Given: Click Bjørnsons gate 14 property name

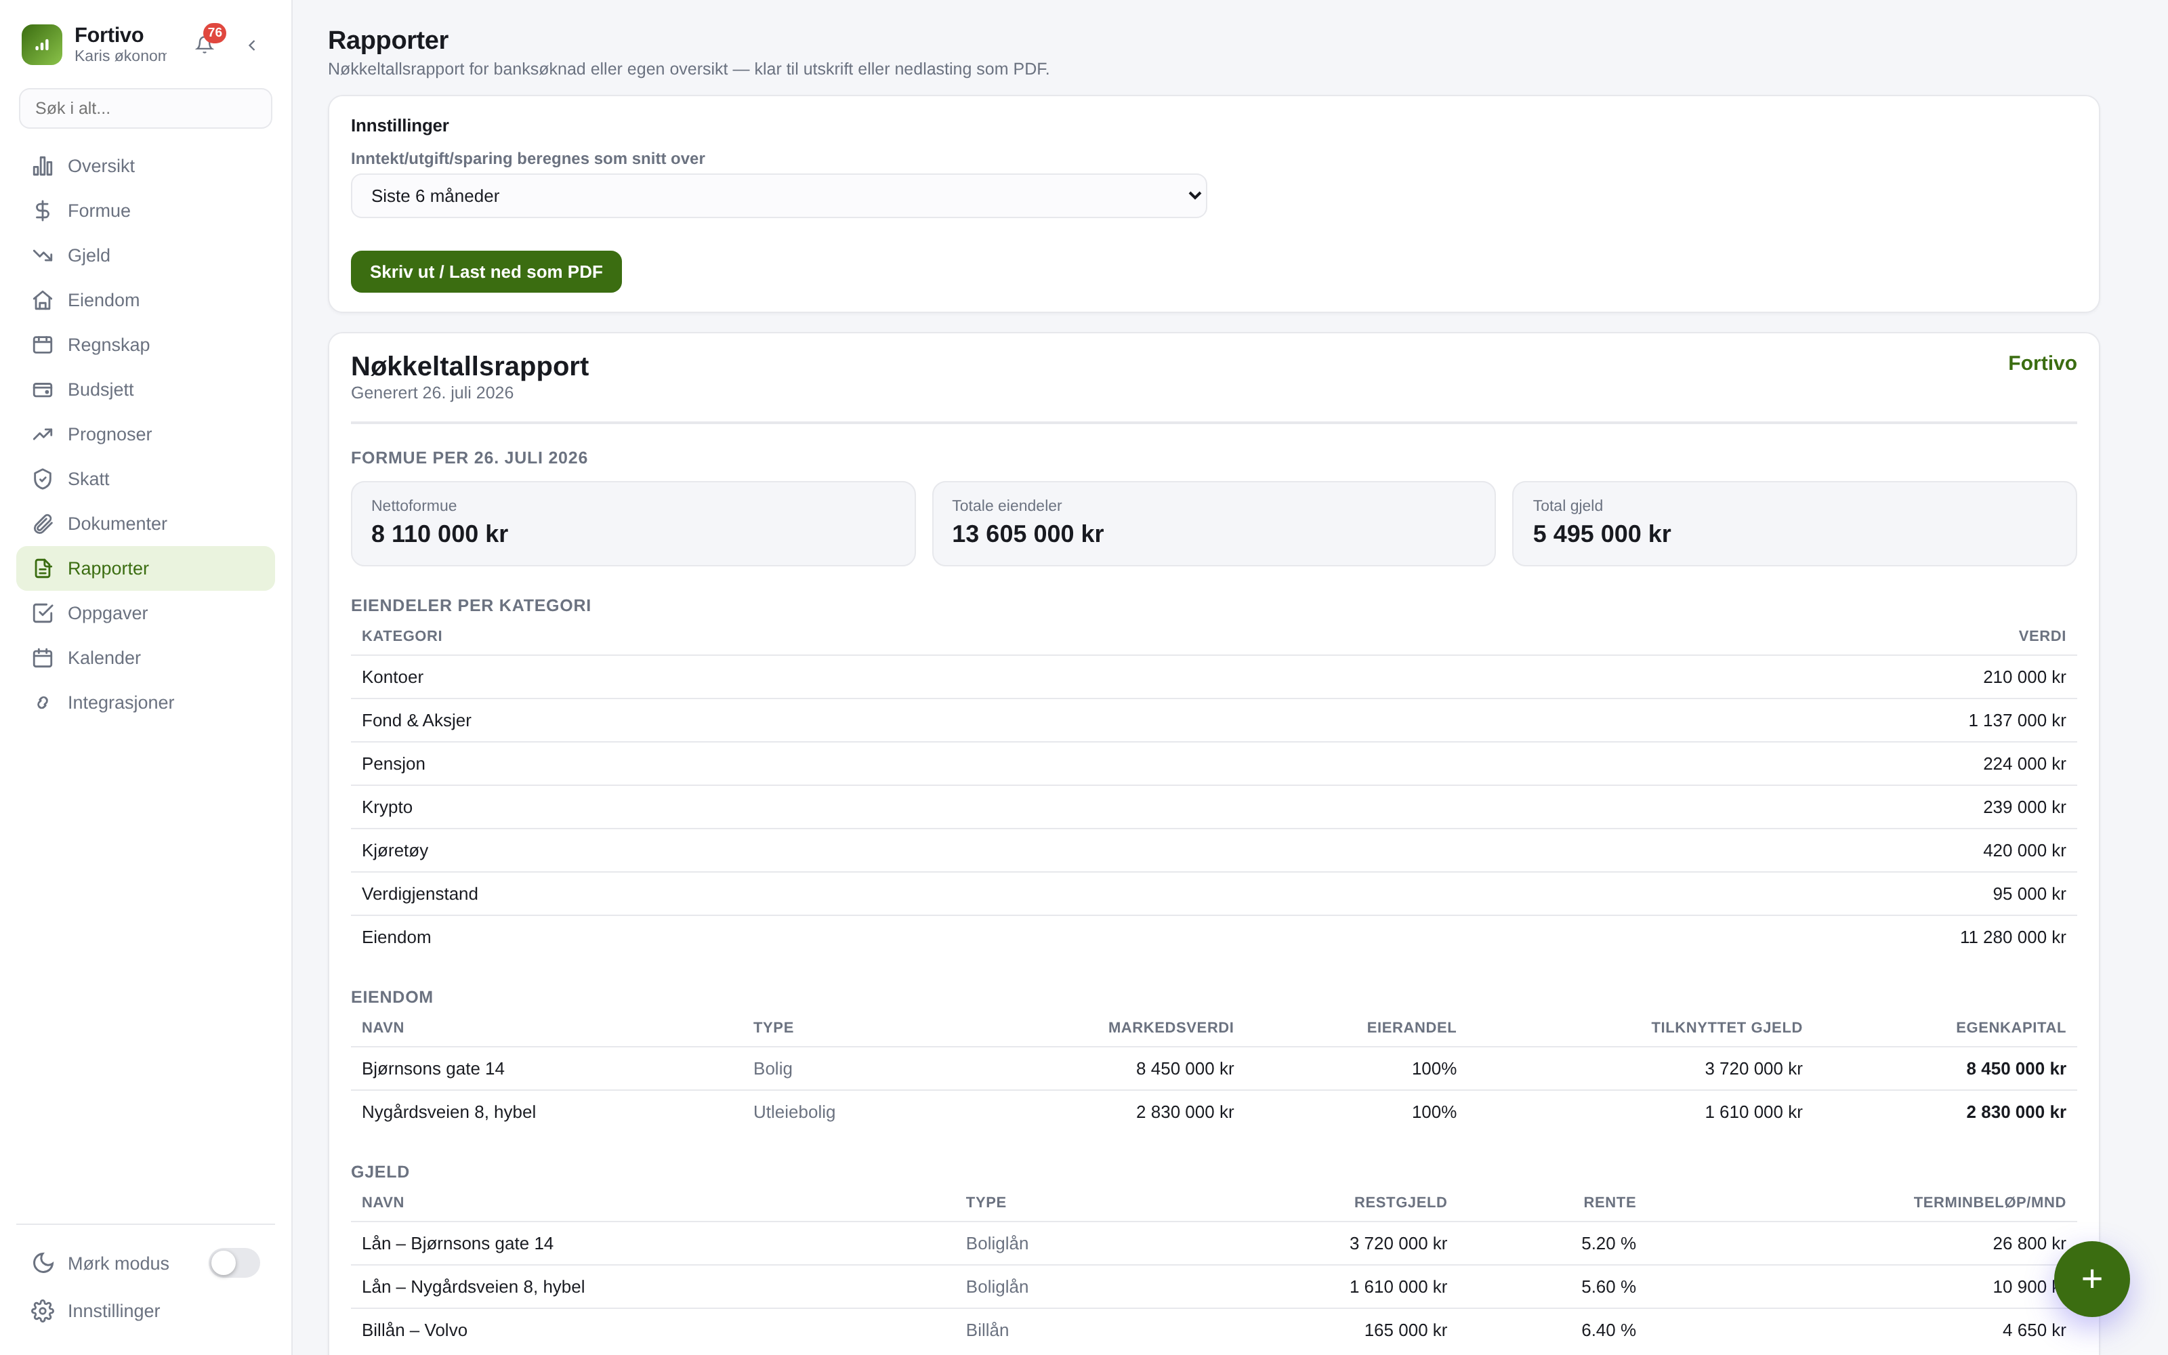Looking at the screenshot, I should point(433,1068).
